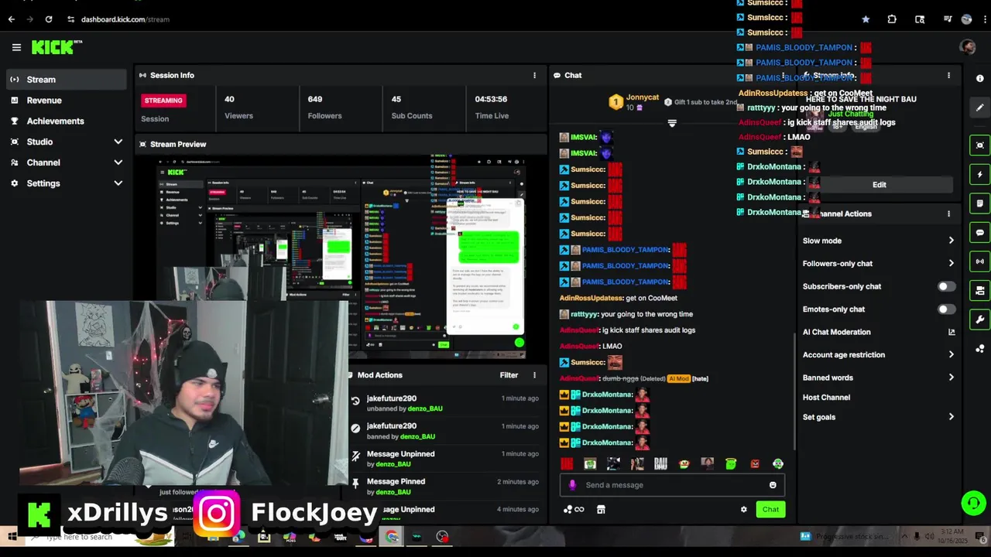Screen dimensions: 991x557
Task: Open Mod Actions panel options menu
Action: pyautogui.click(x=534, y=375)
